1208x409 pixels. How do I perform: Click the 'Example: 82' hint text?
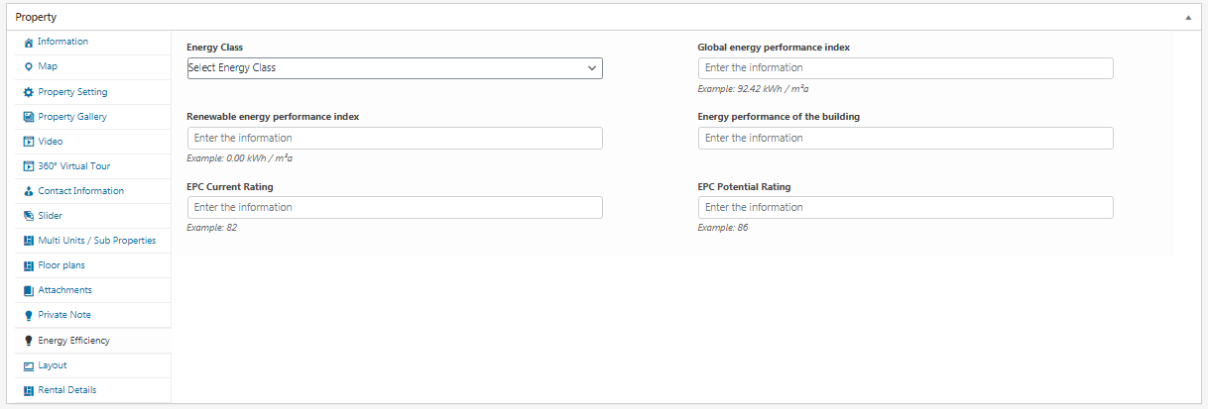212,228
